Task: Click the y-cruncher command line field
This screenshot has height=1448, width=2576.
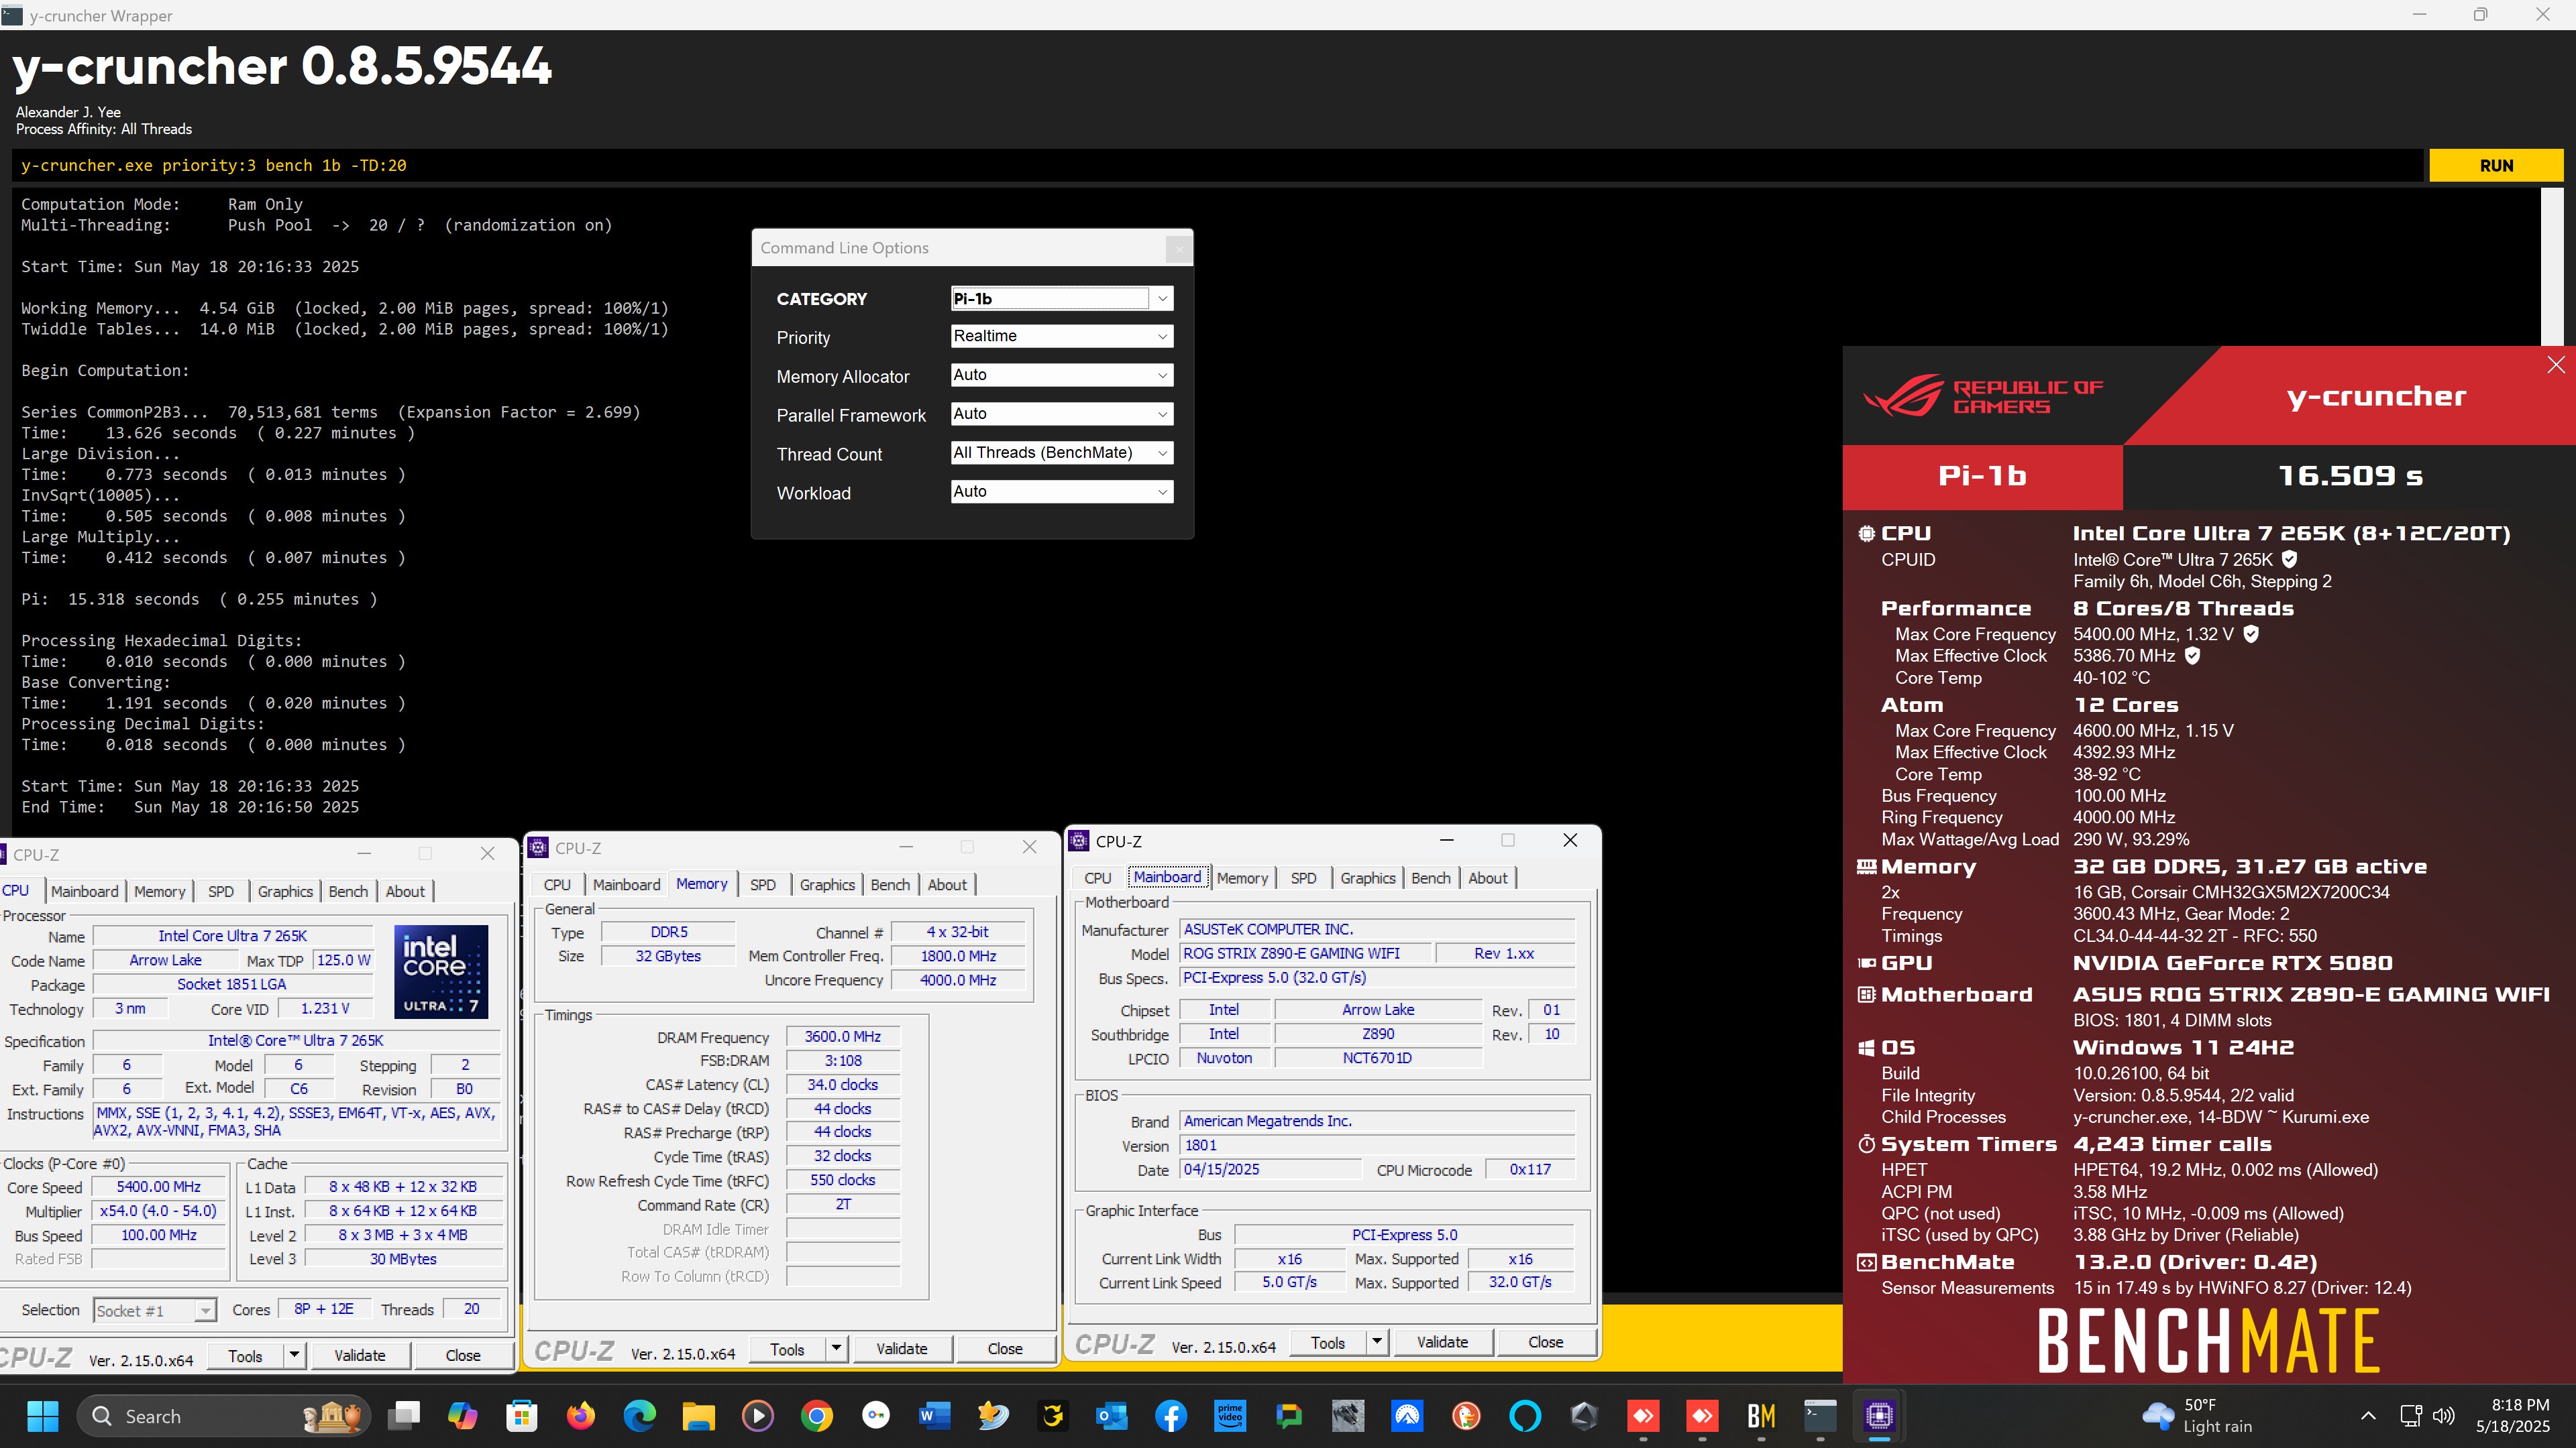Action: 1218,166
